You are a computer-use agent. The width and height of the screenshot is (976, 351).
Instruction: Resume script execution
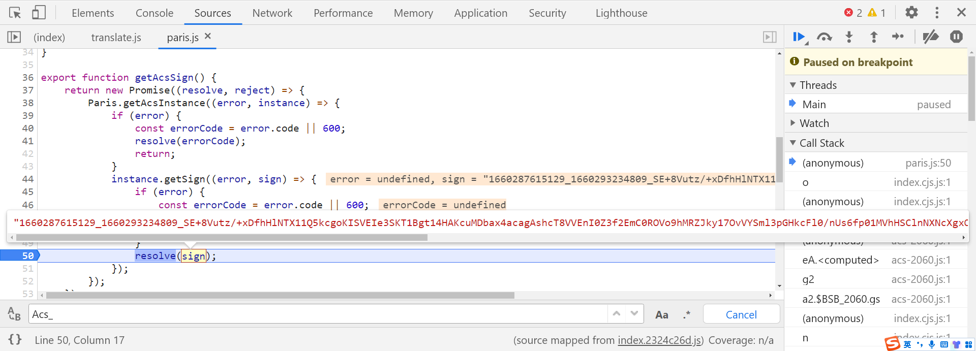(x=799, y=37)
